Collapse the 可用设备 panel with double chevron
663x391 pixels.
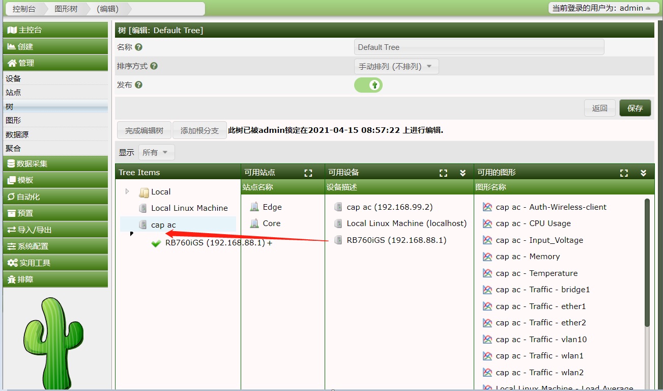click(x=463, y=173)
